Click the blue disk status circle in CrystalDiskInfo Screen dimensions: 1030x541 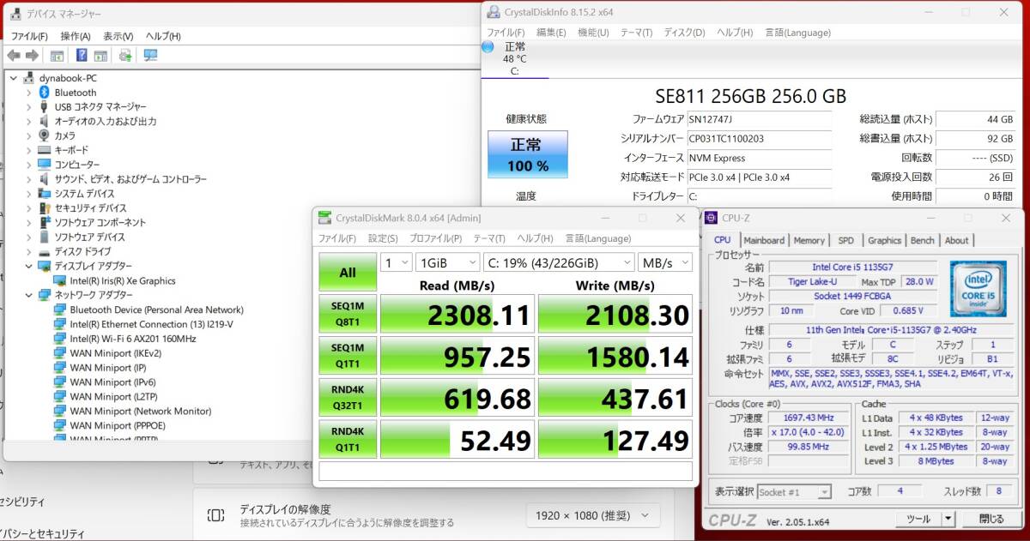488,46
